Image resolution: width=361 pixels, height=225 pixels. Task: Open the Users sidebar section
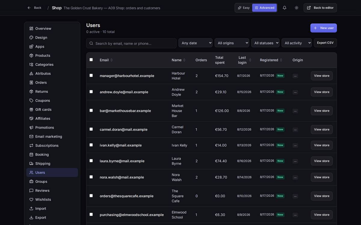(x=52, y=172)
